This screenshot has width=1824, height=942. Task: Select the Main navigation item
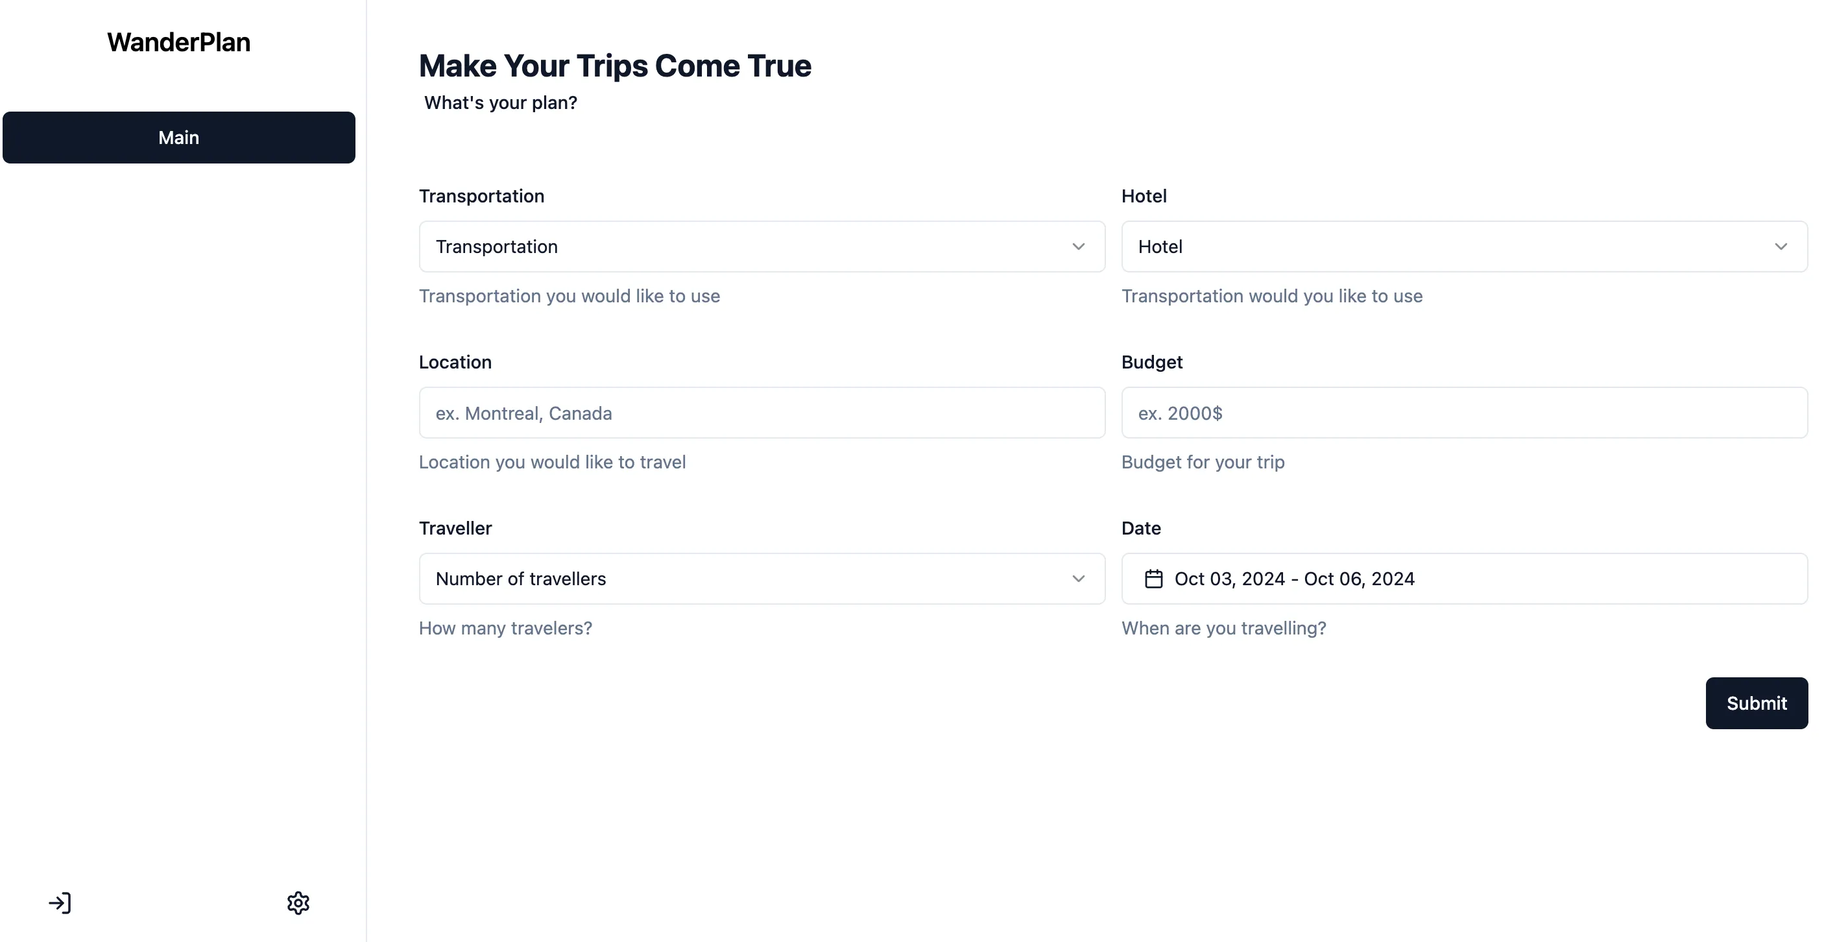[178, 137]
